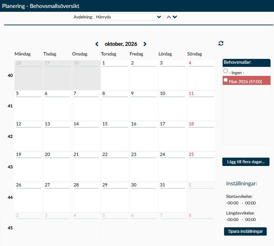Screen dimensions: 274x246
Task: Click week number 40
Action: click(x=10, y=76)
